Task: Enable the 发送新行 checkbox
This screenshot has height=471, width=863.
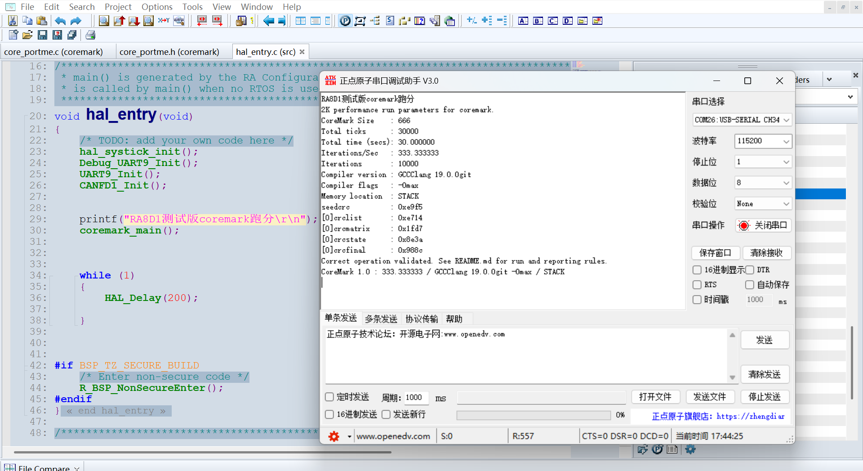Action: [386, 414]
